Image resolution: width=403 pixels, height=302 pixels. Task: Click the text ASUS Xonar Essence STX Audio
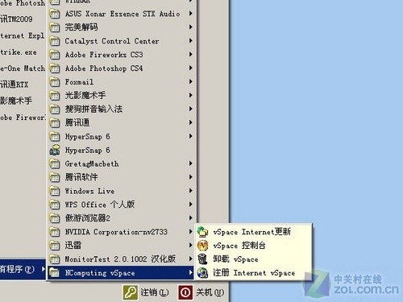point(123,14)
